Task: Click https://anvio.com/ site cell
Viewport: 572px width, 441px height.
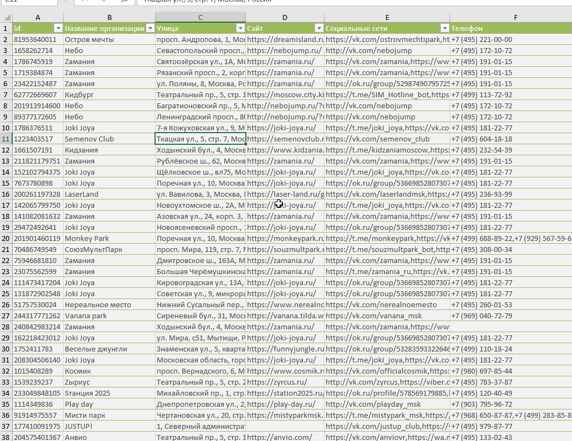Action: pyautogui.click(x=285, y=437)
